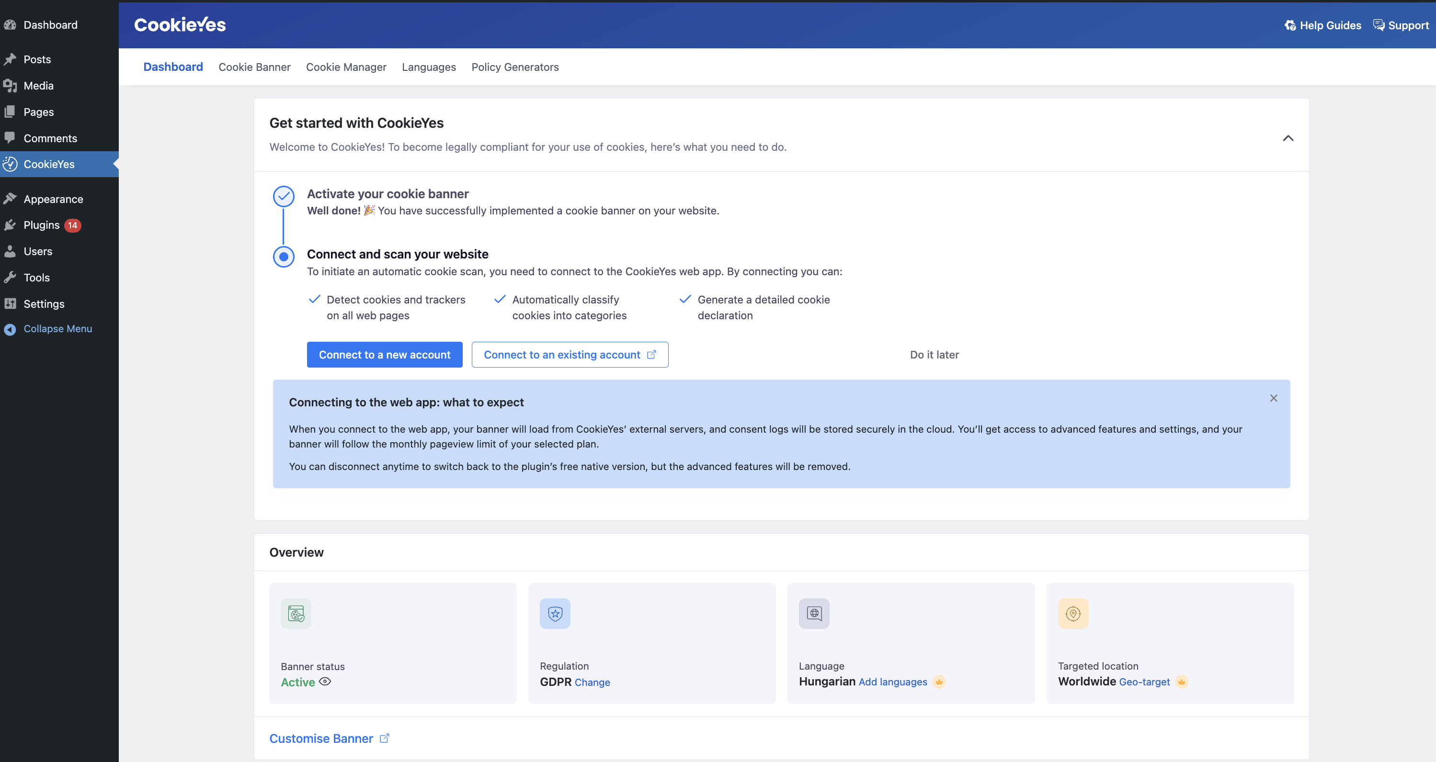This screenshot has width=1436, height=762.
Task: Click the completed Activate banner step checkmark
Action: coord(284,196)
